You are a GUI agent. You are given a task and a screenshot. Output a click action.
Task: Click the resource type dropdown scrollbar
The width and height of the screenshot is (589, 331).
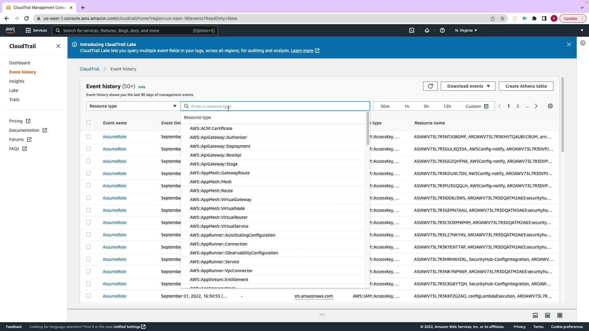368,129
